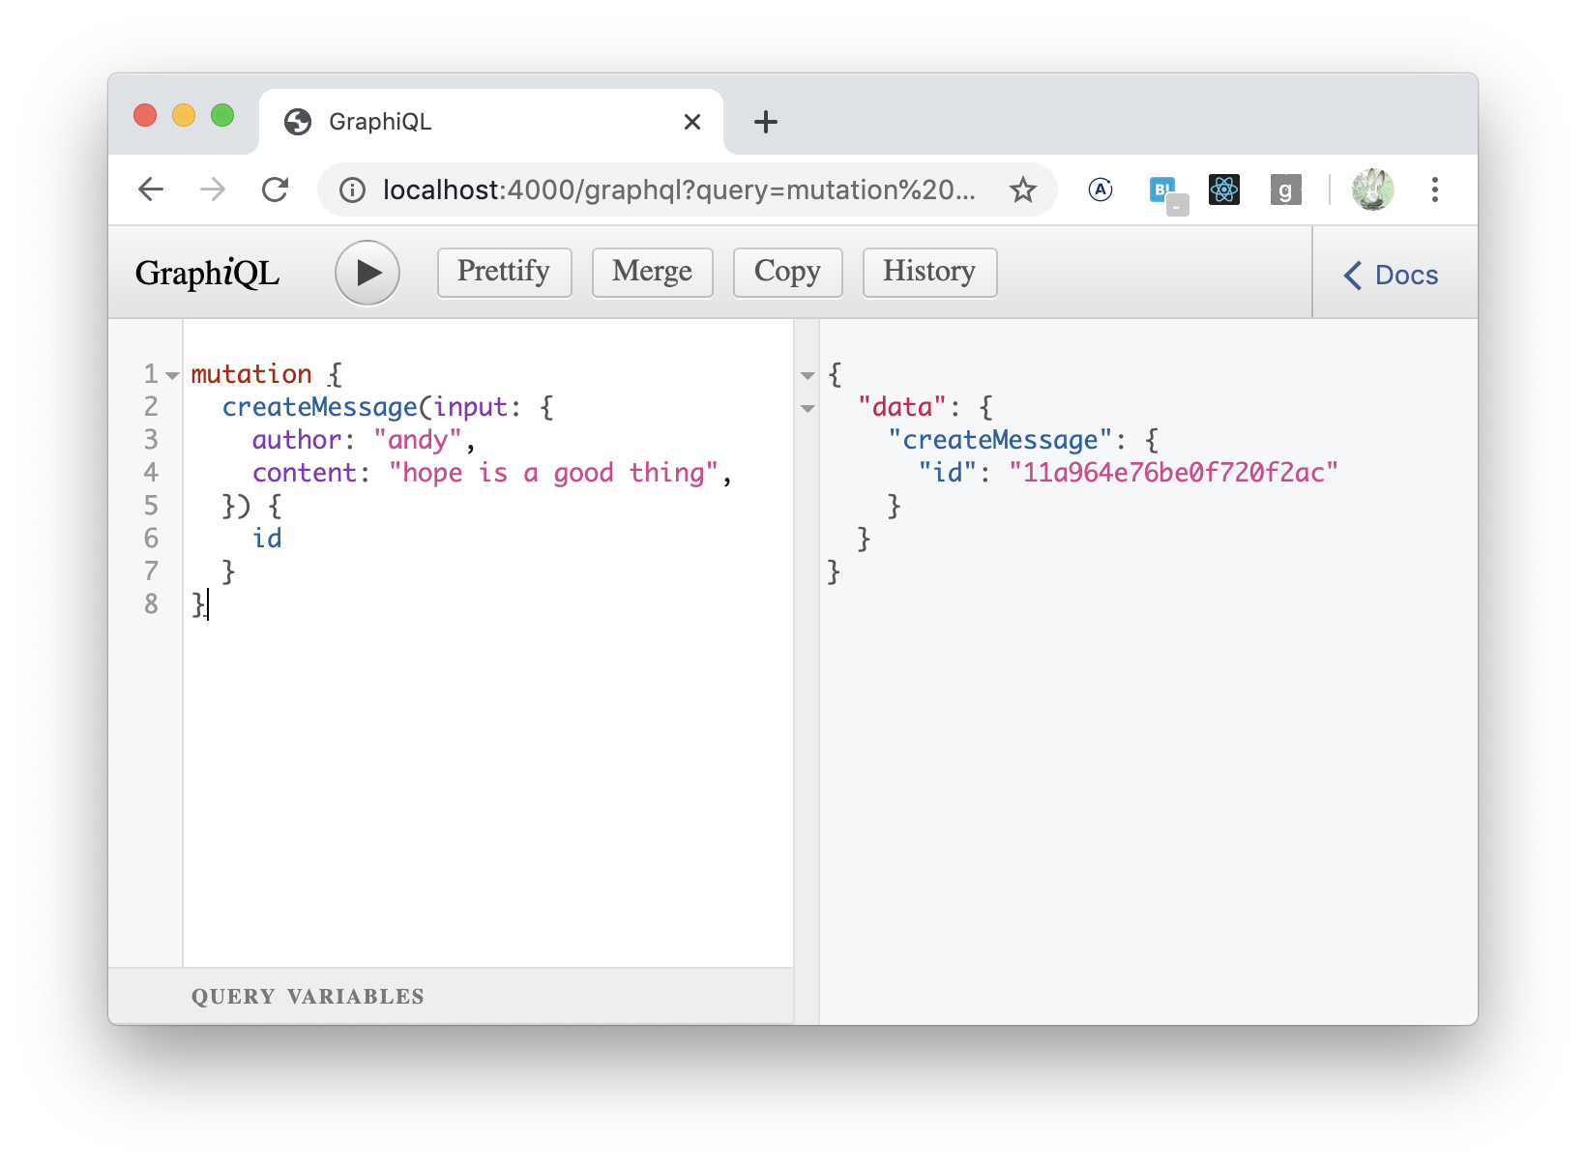Image resolution: width=1586 pixels, height=1168 pixels.
Task: Click line number 8 in gutter
Action: (151, 604)
